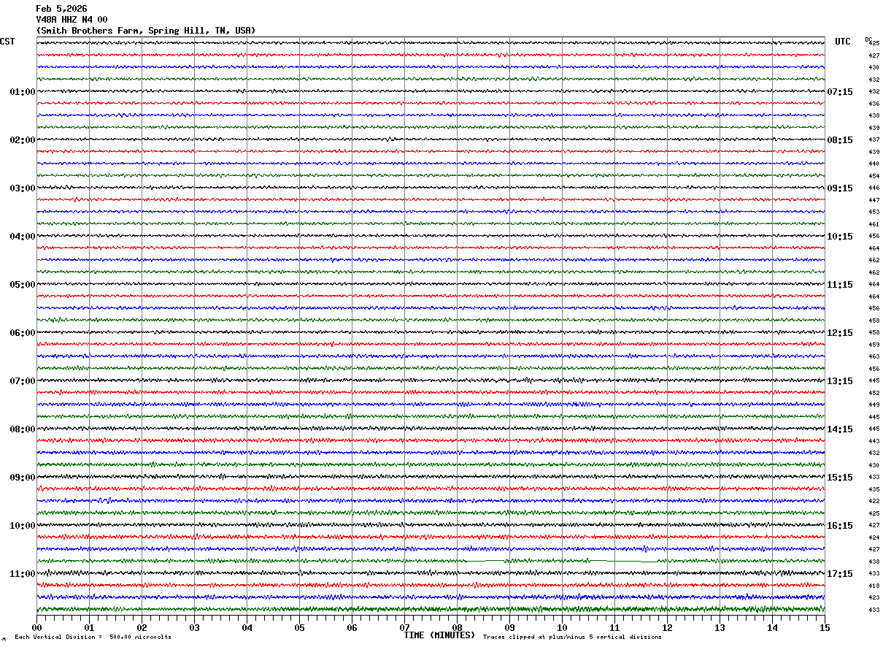Click 'Each Vertical Division = 500.00 microvolts' note
This screenshot has width=883, height=647.
click(x=93, y=638)
